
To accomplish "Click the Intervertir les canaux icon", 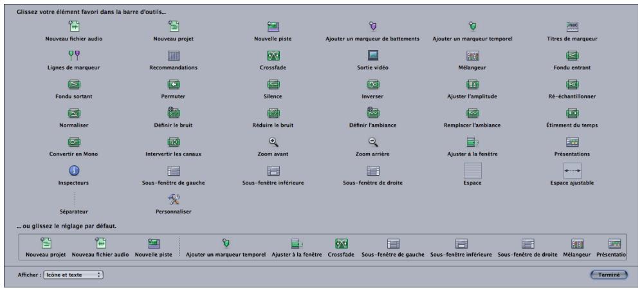I will 174,142.
